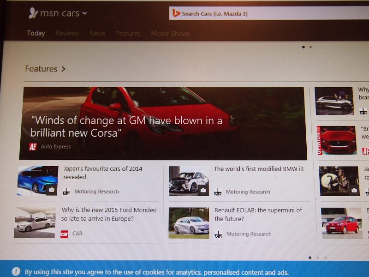Open the blue car thumbnail for Japan's favourites
The width and height of the screenshot is (369, 277).
[37, 181]
